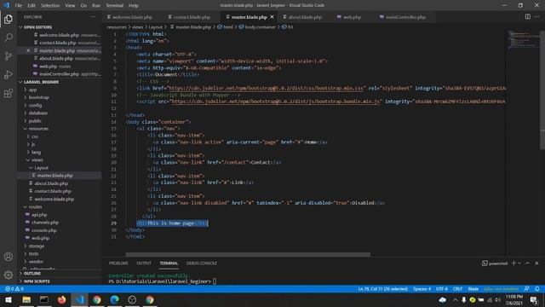This screenshot has height=307, width=545.
Task: Click the Spaces: 4 indentation status item
Action: tap(422, 289)
